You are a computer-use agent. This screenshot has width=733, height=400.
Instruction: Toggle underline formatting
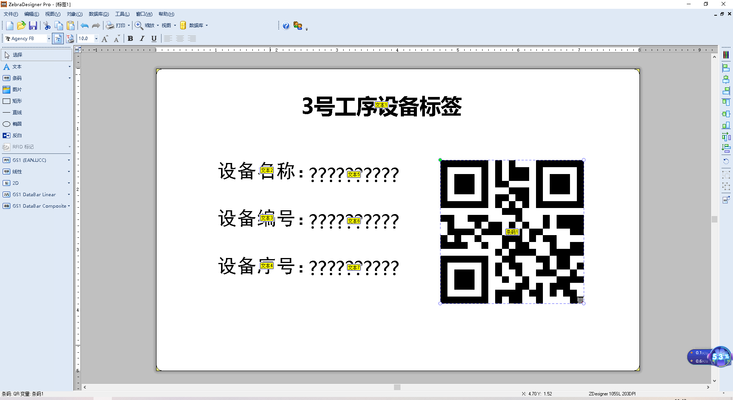pyautogui.click(x=154, y=39)
